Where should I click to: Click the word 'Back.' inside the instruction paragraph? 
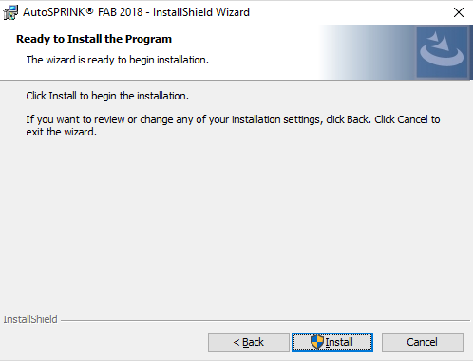(359, 119)
